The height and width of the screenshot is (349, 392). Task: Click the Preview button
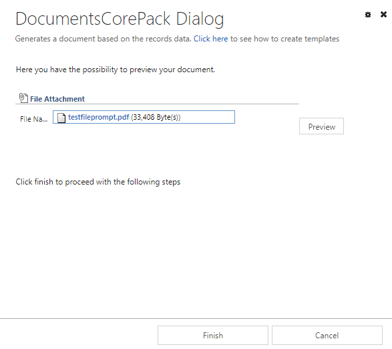click(321, 126)
